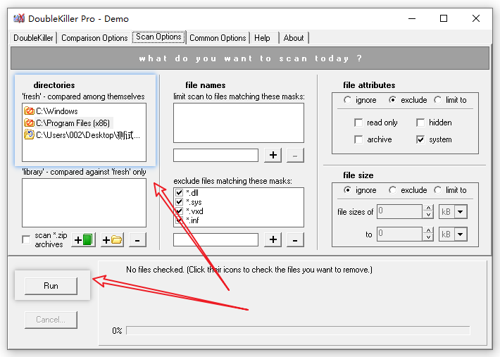This screenshot has width=500, height=357.
Task: Increase the to file size value
Action: point(428,230)
